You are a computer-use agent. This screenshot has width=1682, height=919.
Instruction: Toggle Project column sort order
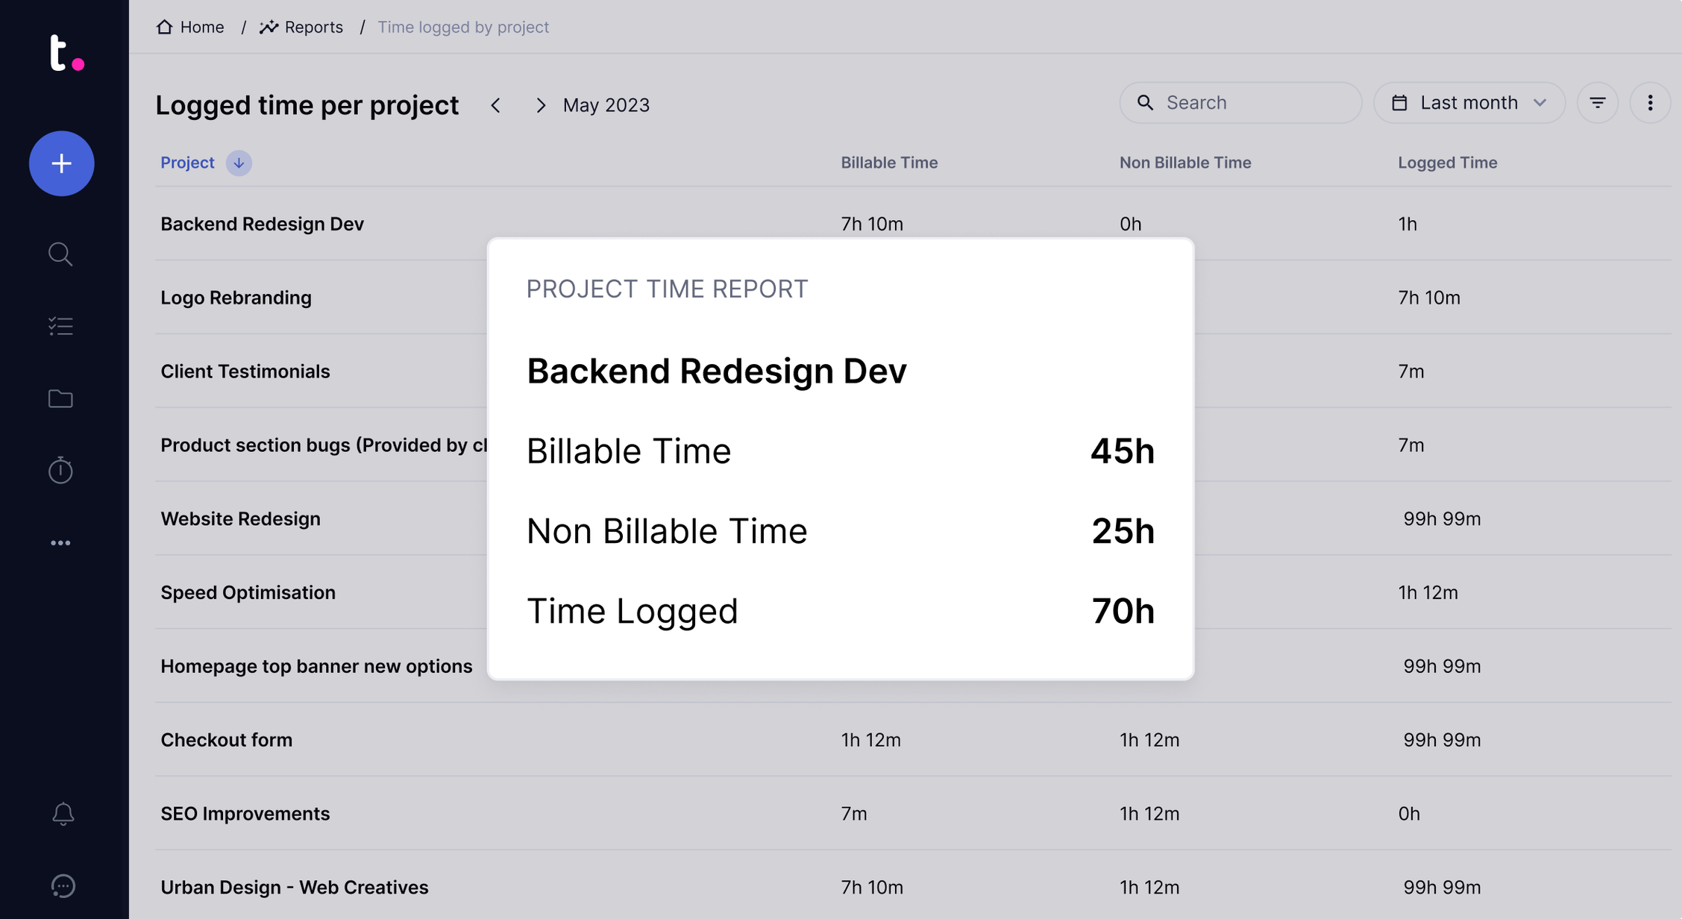tap(238, 163)
